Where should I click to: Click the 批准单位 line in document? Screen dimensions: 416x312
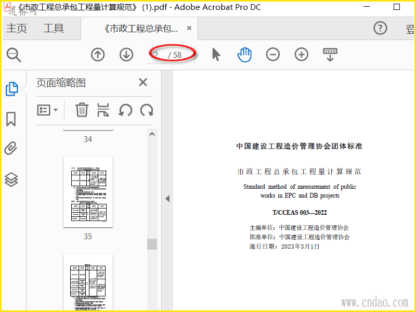(300, 237)
